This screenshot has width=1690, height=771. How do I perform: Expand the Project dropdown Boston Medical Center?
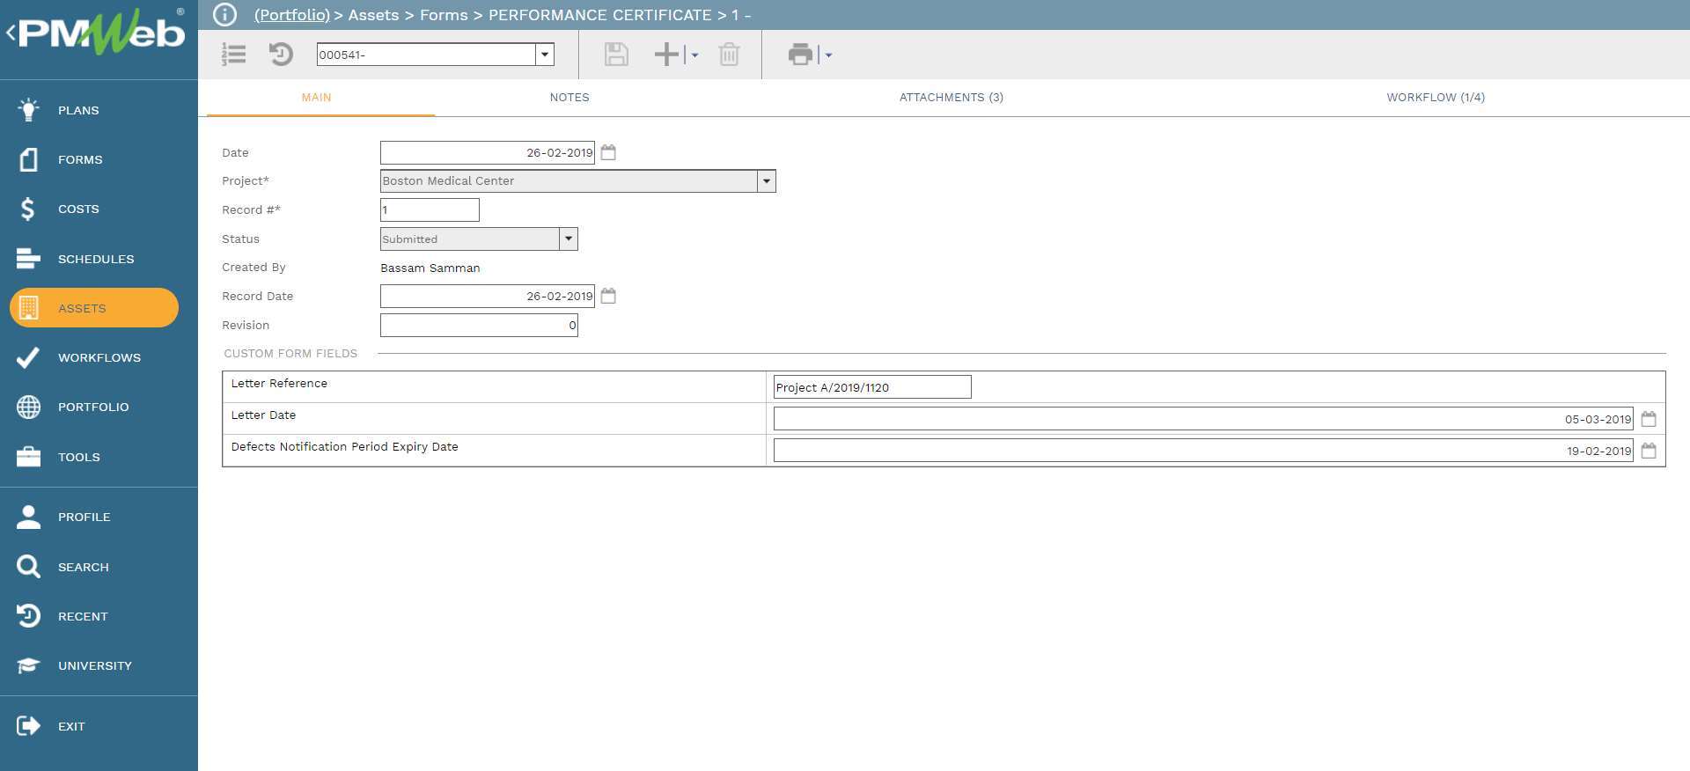[x=767, y=181]
